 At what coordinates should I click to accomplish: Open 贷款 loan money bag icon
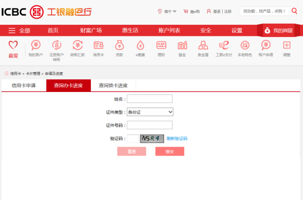(x=119, y=45)
